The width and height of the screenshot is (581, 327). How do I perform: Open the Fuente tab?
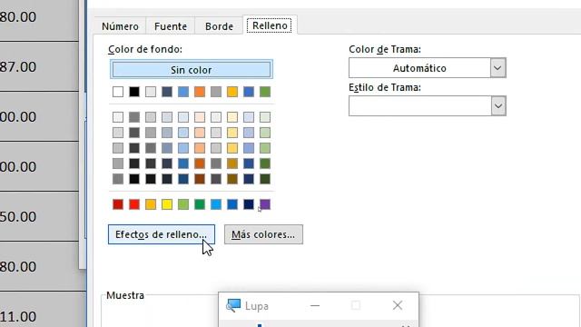pyautogui.click(x=171, y=26)
